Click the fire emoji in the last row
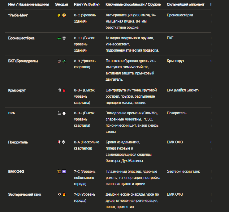This screenshot has height=212, width=229. [64, 194]
